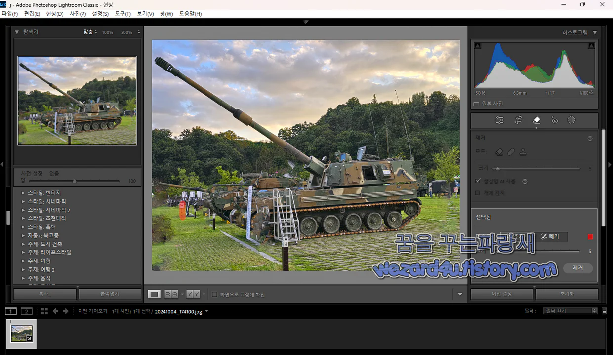
Task: Open dropdown arrow beside RA button
Action: 182,294
